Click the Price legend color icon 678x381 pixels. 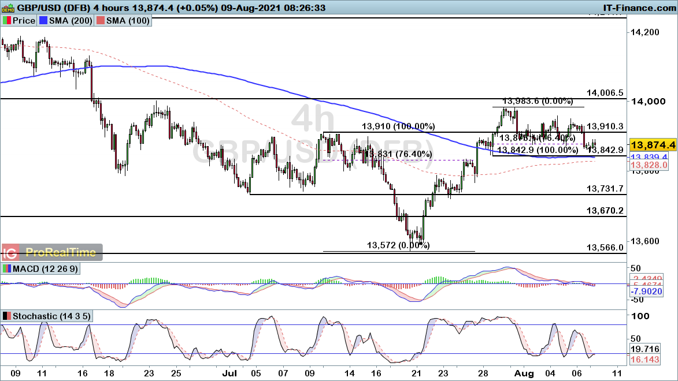click(6, 20)
